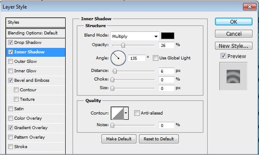Close the Layer Style dialog
259x155 pixels.
[x=250, y=7]
